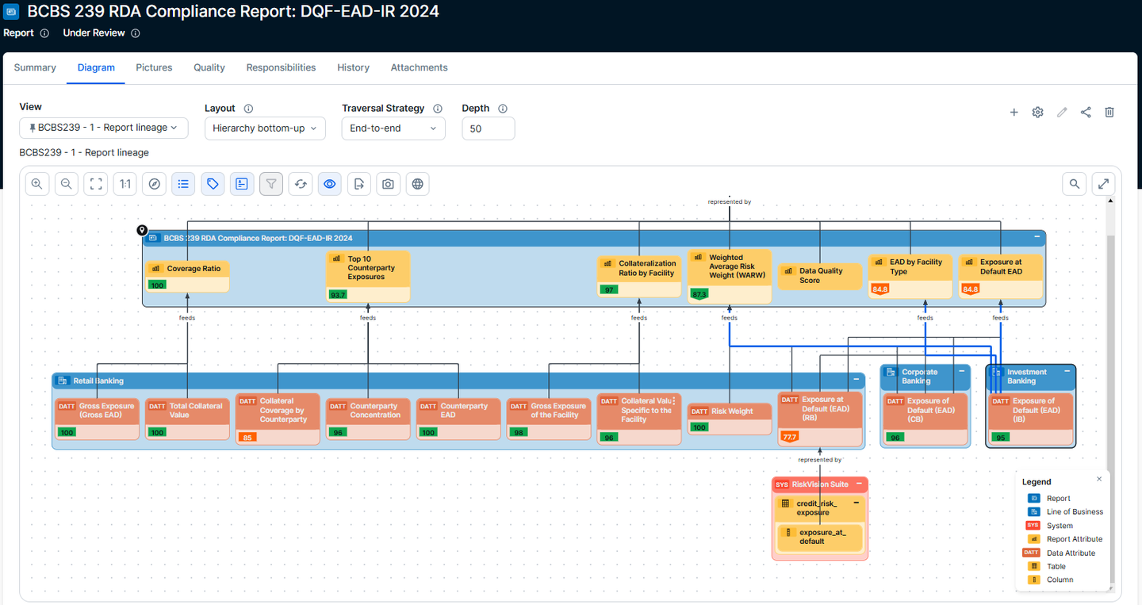Share the view with share icon
This screenshot has height=605, width=1142.
tap(1086, 113)
